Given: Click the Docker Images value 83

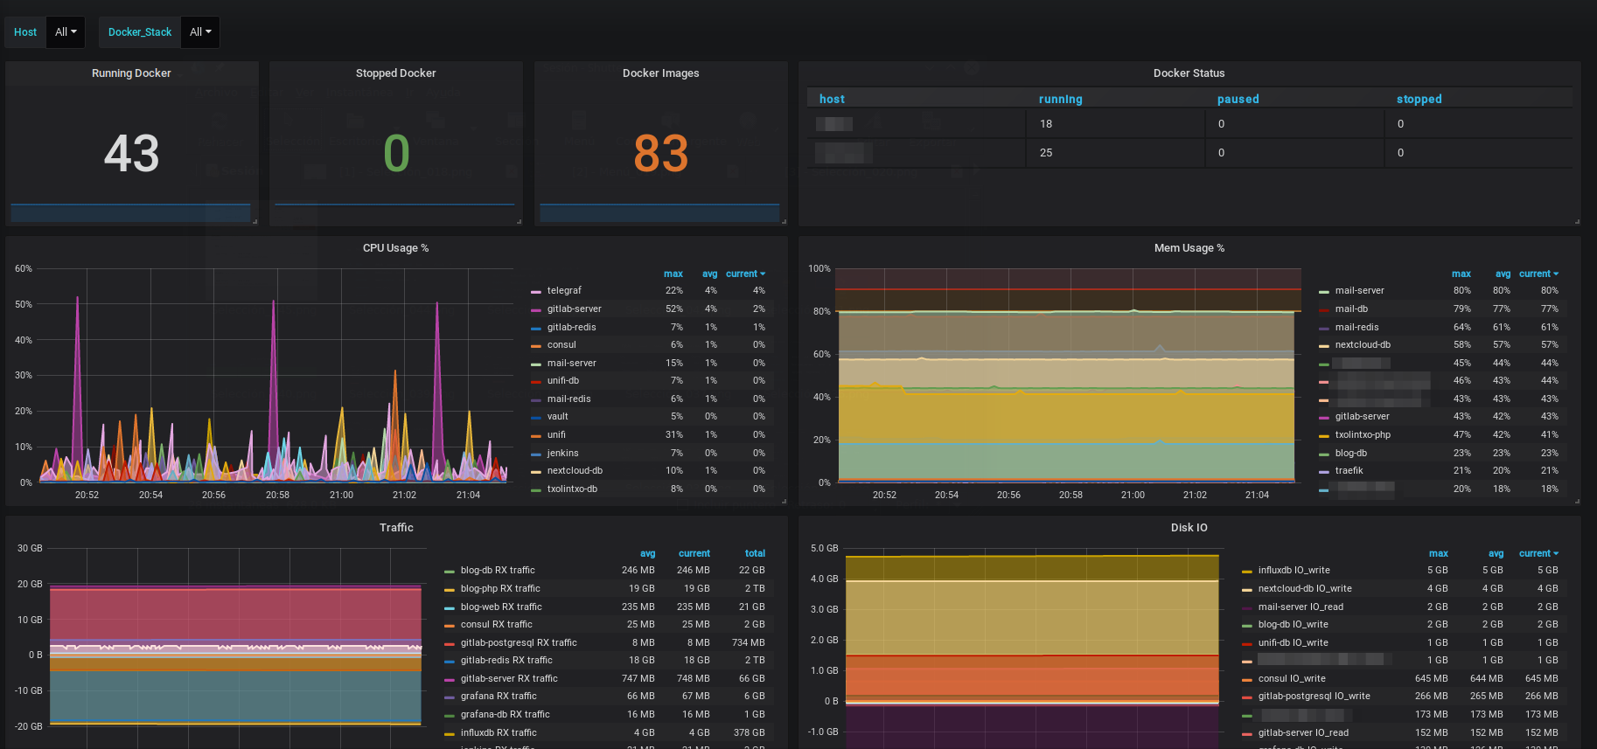Looking at the screenshot, I should coord(660,154).
